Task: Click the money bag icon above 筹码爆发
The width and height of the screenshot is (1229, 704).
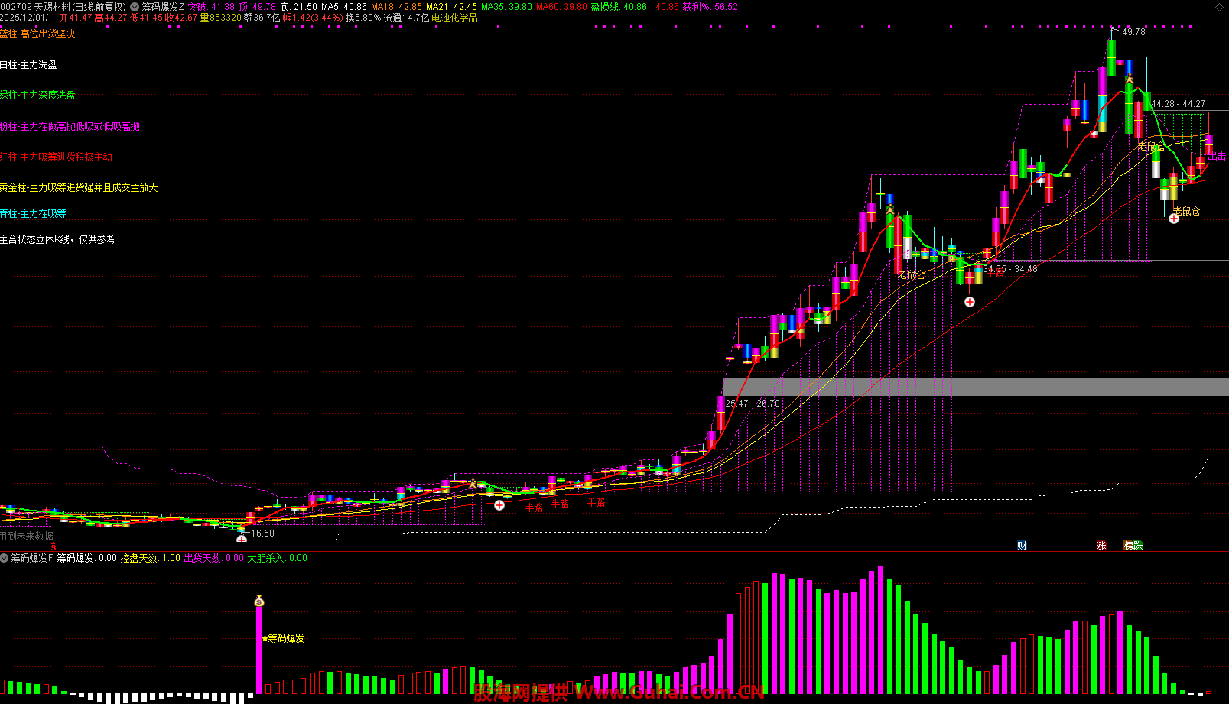Action: pyautogui.click(x=258, y=602)
